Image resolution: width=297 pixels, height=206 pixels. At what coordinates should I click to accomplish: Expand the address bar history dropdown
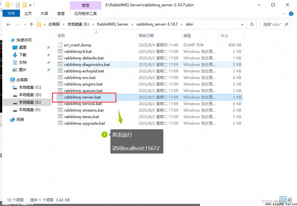click(x=242, y=24)
